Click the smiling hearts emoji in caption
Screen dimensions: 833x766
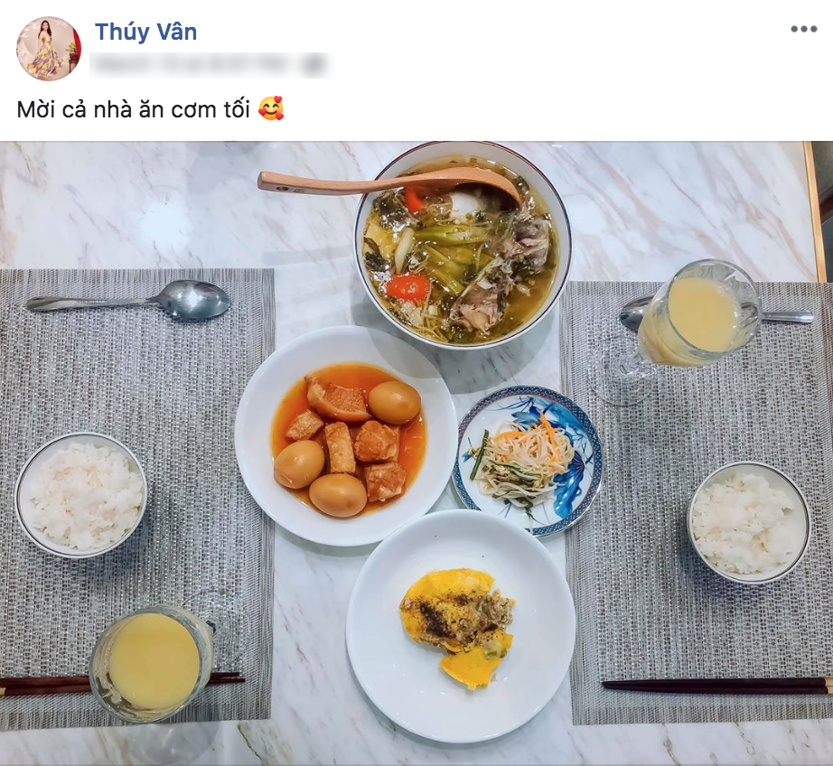271,108
